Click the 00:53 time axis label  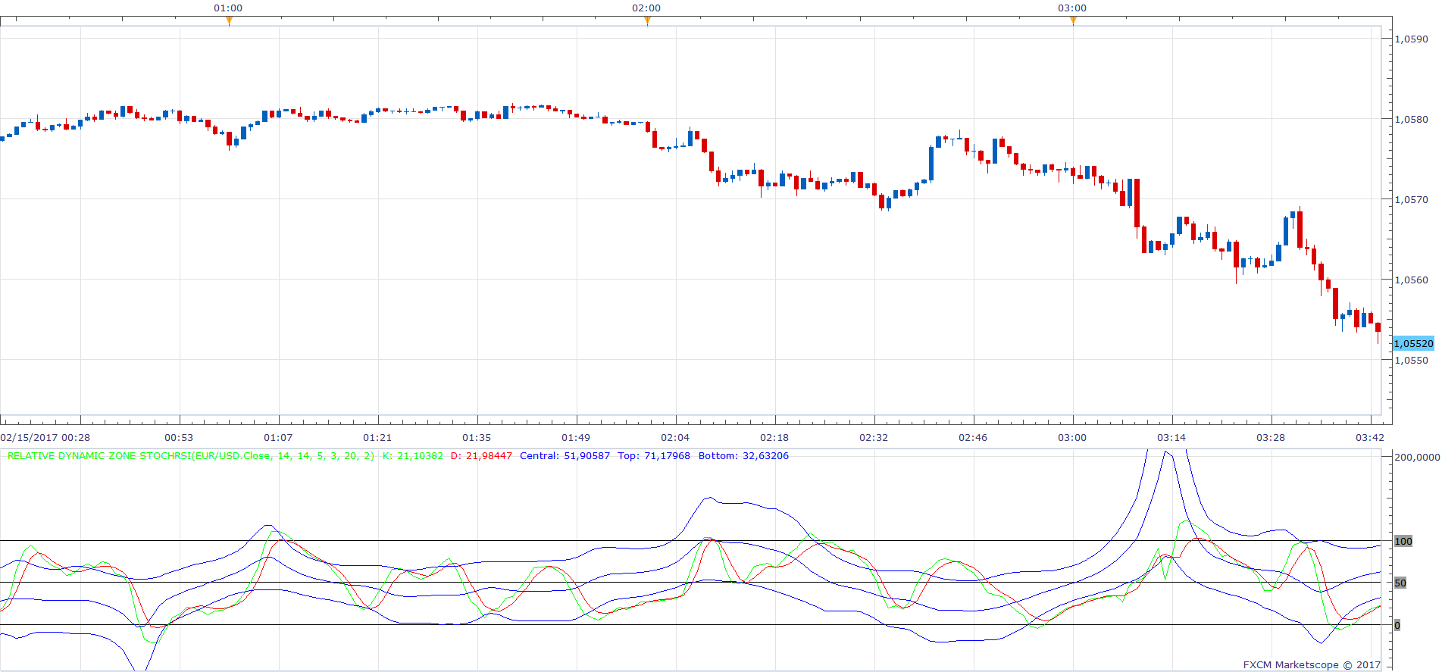tap(179, 437)
